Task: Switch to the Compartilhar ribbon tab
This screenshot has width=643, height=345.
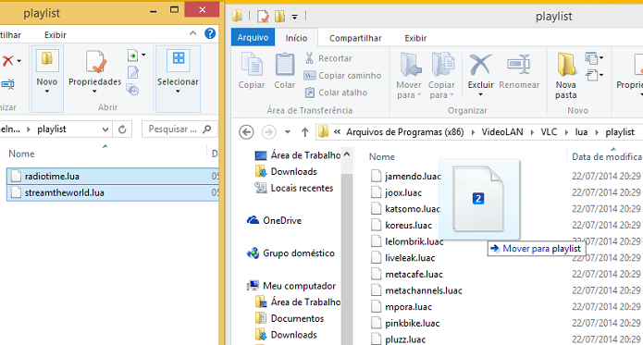Action: click(355, 38)
